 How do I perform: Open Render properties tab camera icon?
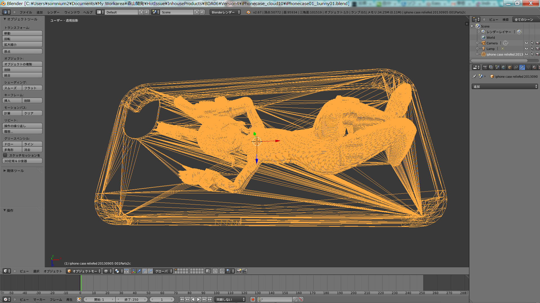click(485, 67)
